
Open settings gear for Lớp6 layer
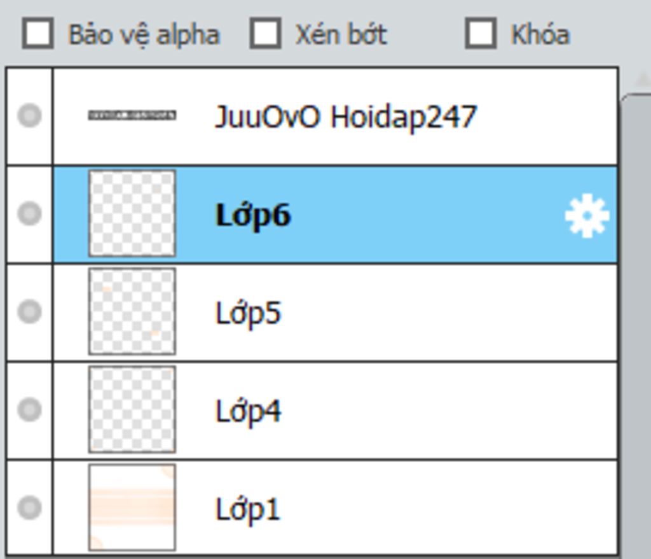[x=587, y=215]
